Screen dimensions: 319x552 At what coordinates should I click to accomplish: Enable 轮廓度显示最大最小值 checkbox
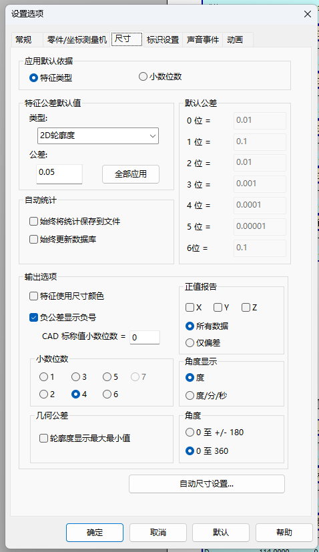tap(85, 439)
